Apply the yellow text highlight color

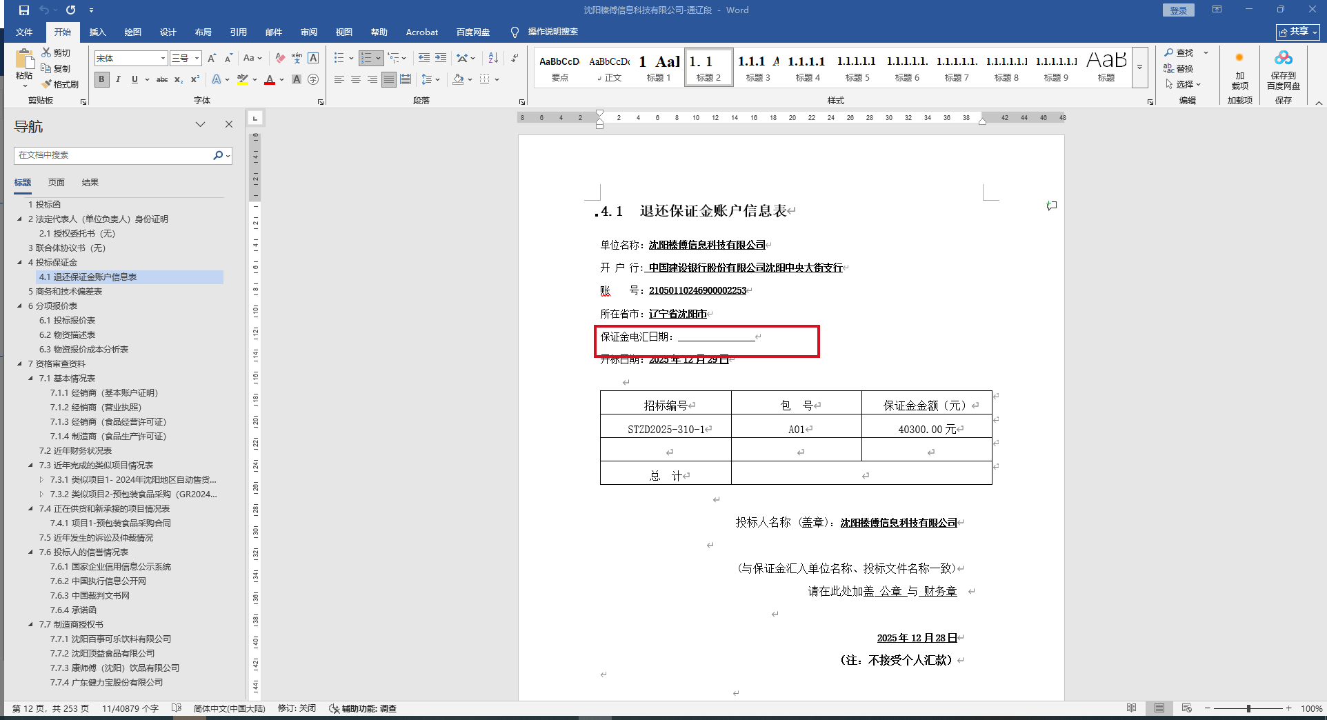tap(242, 79)
